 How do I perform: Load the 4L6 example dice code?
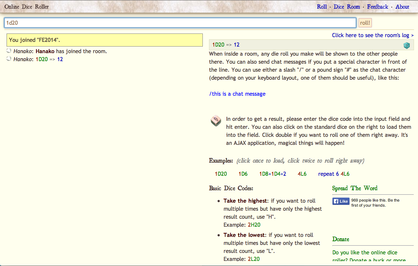[x=302, y=174]
